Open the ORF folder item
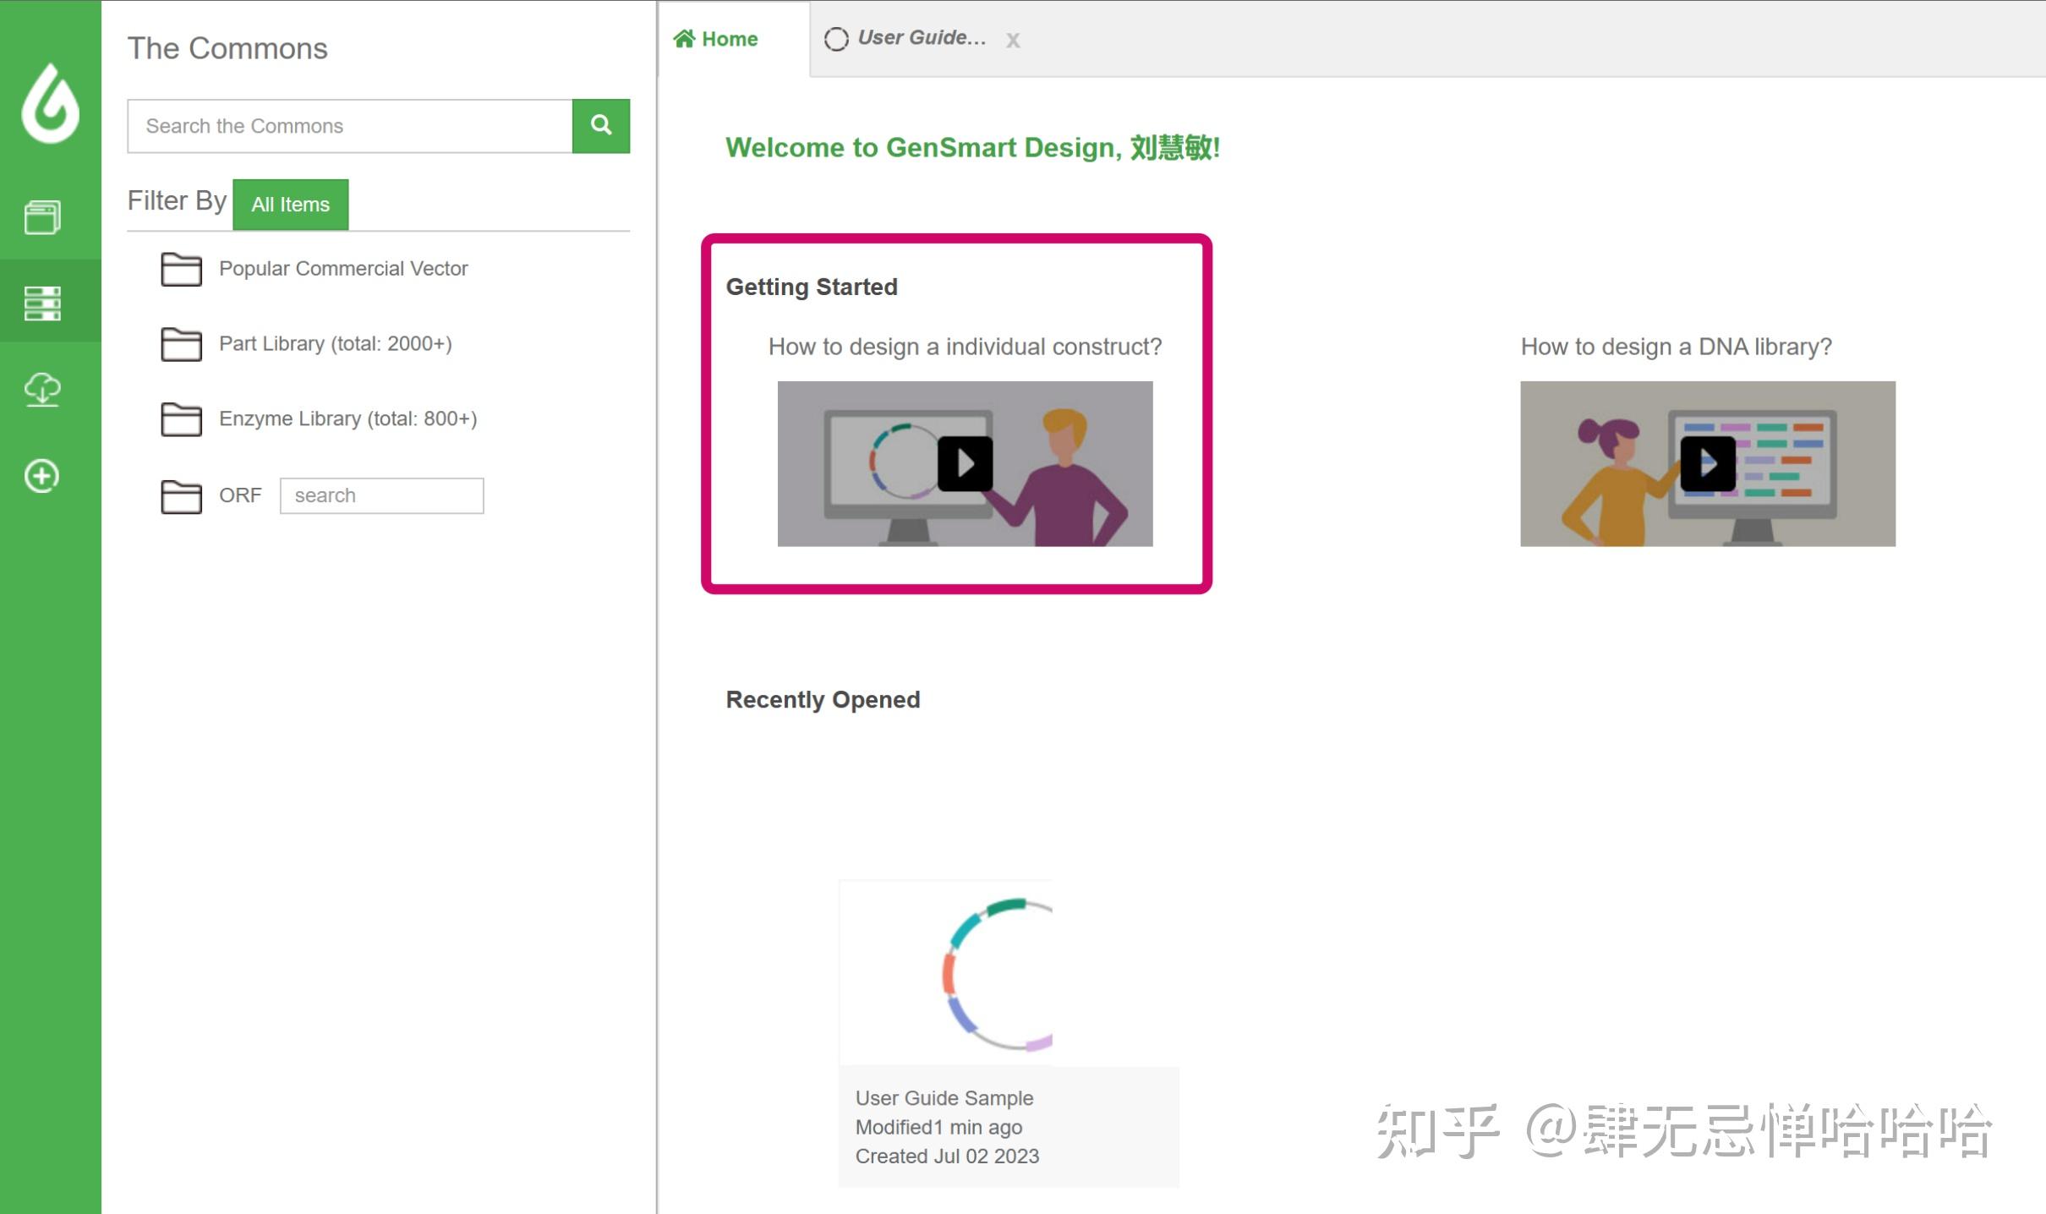Viewport: 2046px width, 1214px height. click(239, 495)
